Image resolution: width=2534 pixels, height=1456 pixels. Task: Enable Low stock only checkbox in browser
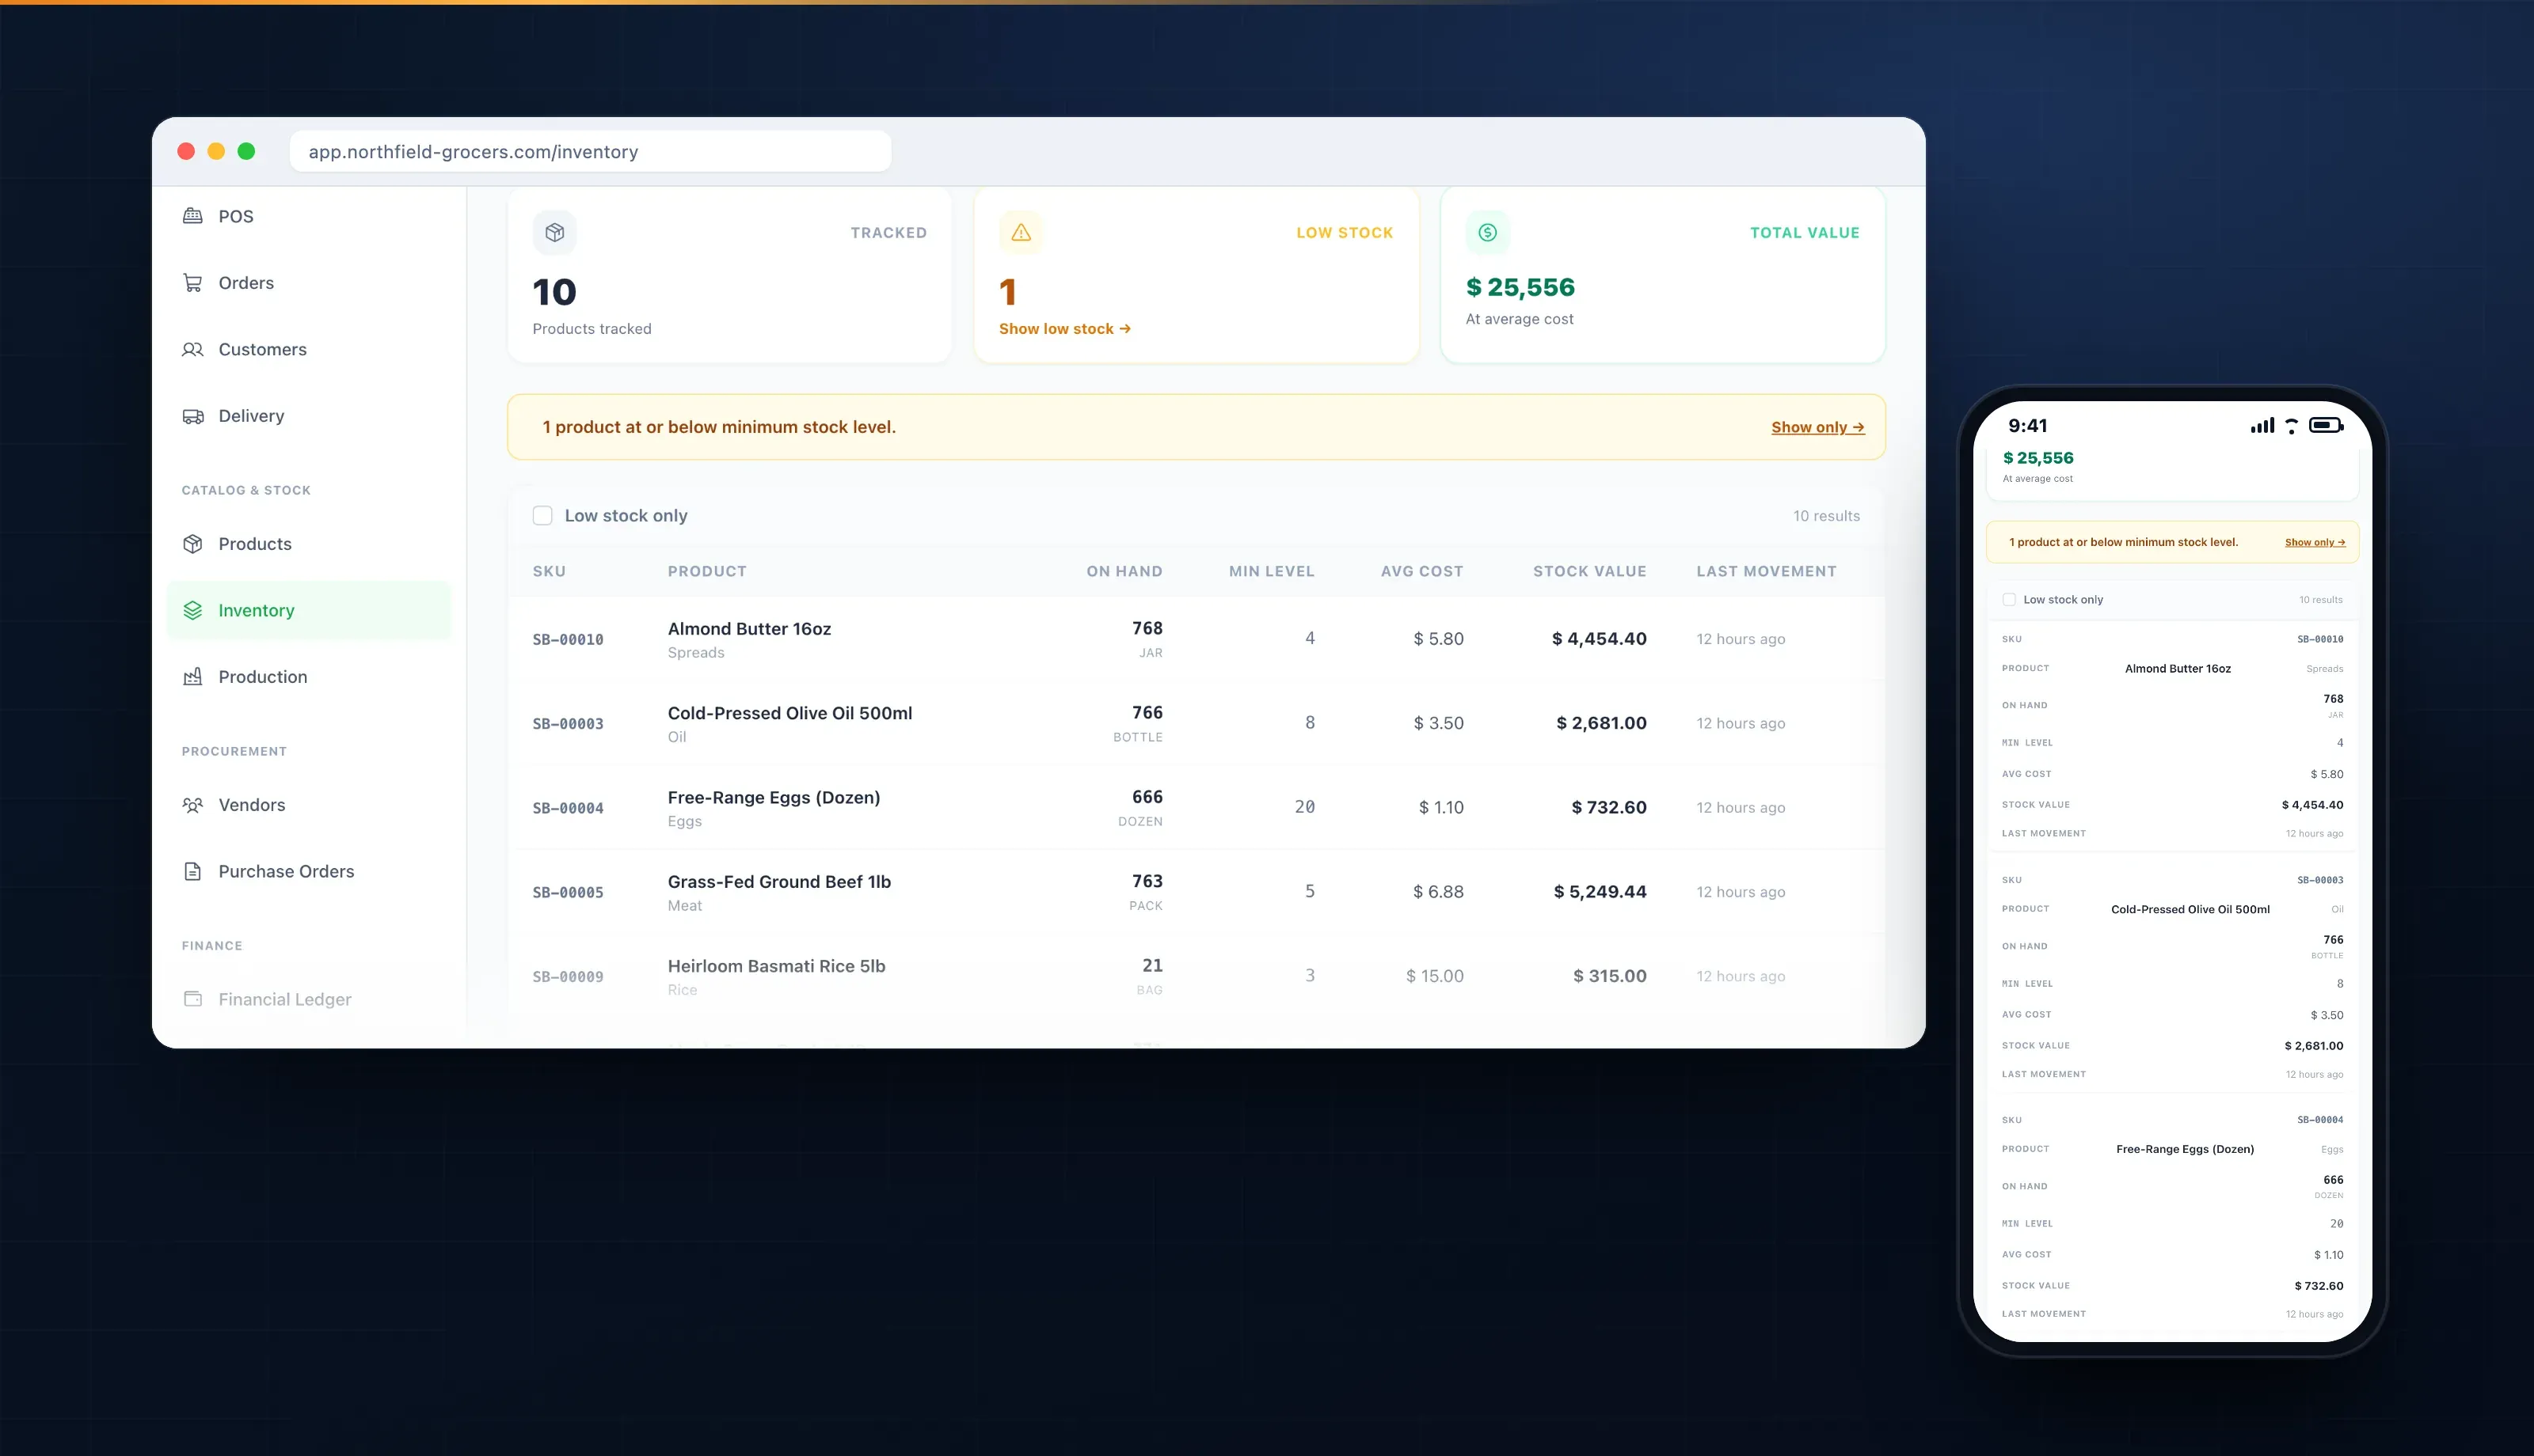point(542,515)
